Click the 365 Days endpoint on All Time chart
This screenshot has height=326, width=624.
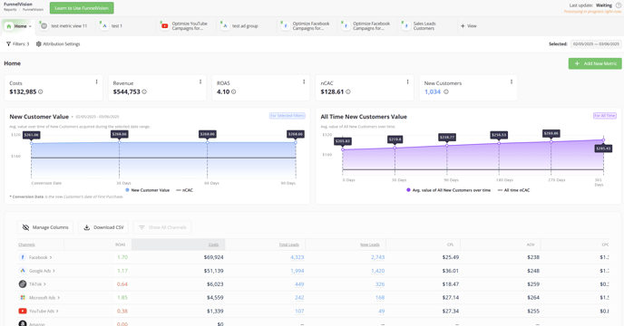[x=603, y=140]
